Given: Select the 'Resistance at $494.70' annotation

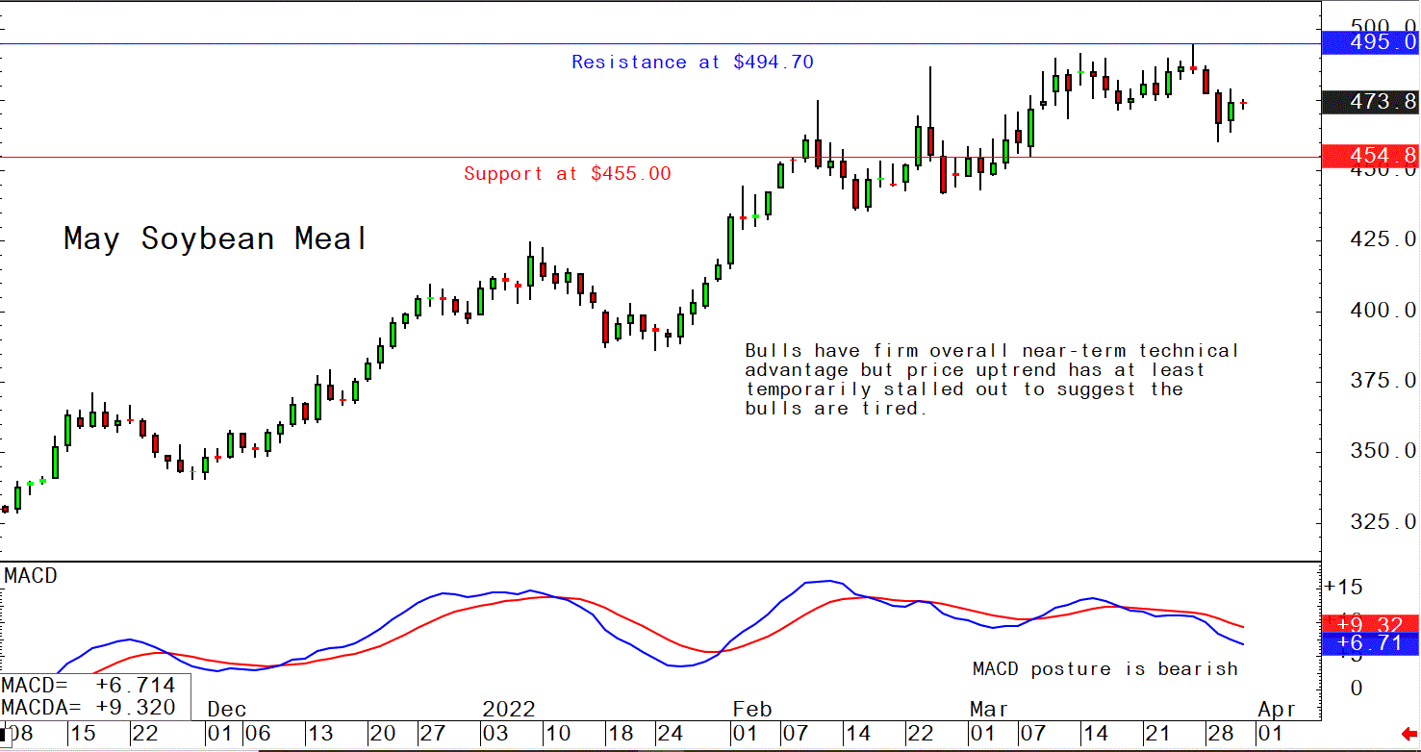Looking at the screenshot, I should (692, 63).
